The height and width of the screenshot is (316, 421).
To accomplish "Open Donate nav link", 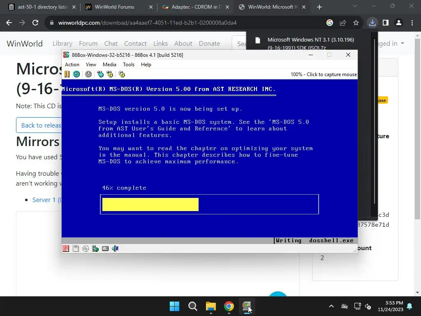I will [x=209, y=44].
